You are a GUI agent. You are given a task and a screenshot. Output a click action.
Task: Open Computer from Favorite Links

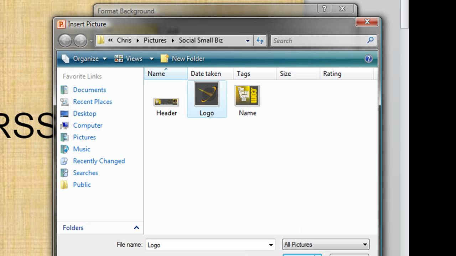click(88, 126)
